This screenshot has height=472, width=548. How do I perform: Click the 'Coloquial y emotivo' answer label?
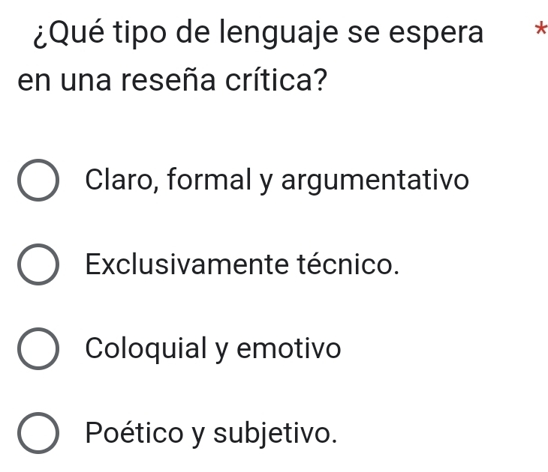pos(213,348)
